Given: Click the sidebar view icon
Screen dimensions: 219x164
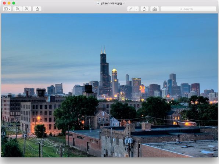Looking at the screenshot, I should coord(6,9).
